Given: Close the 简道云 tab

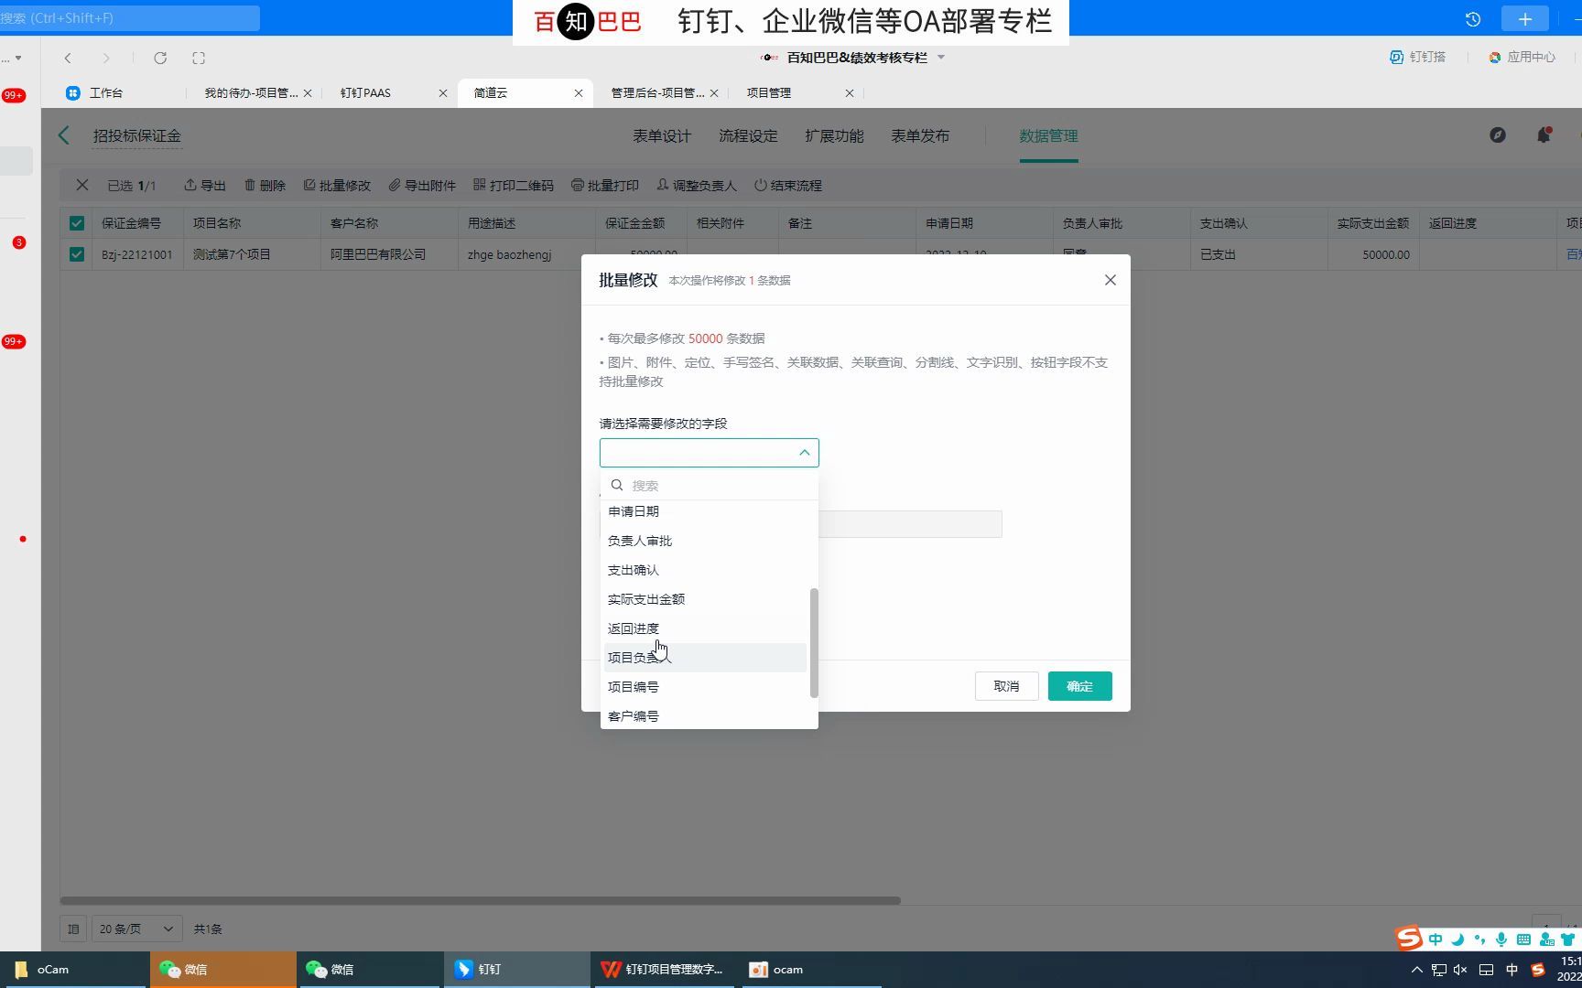Looking at the screenshot, I should (579, 93).
